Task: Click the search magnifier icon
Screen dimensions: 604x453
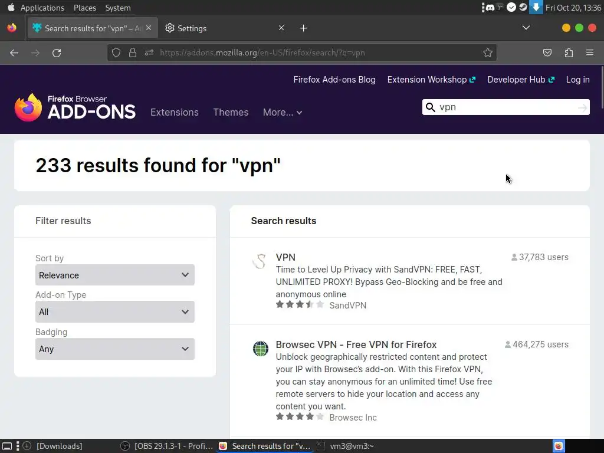Action: (x=430, y=107)
